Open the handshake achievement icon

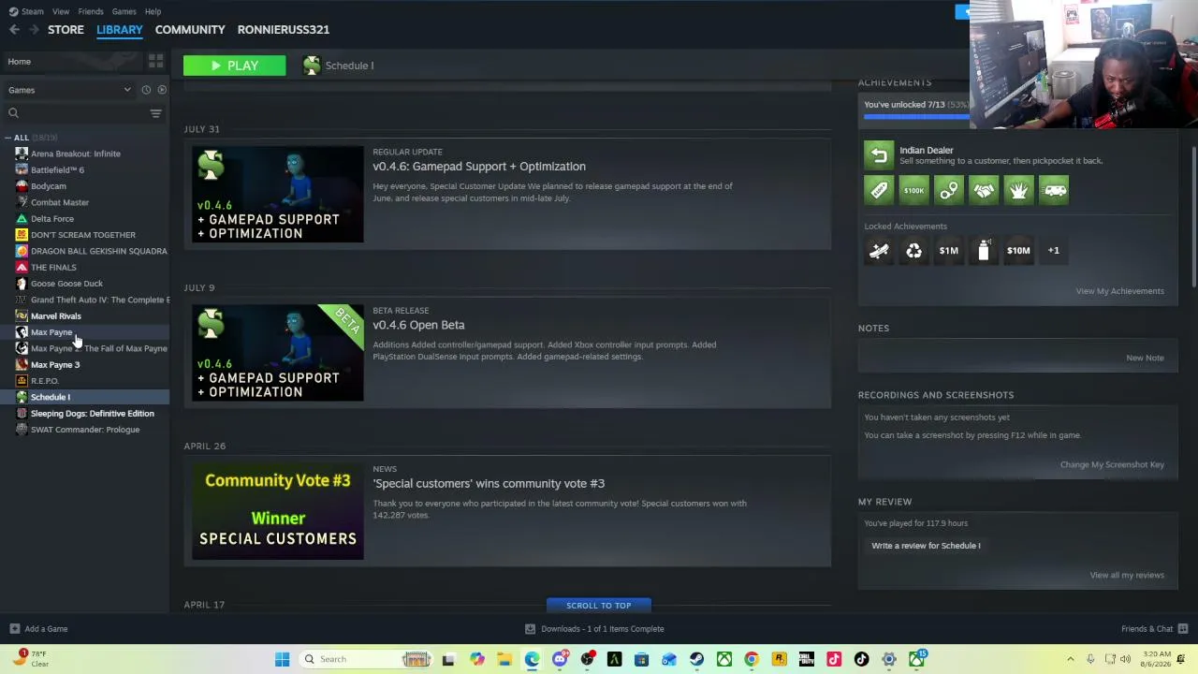[984, 191]
